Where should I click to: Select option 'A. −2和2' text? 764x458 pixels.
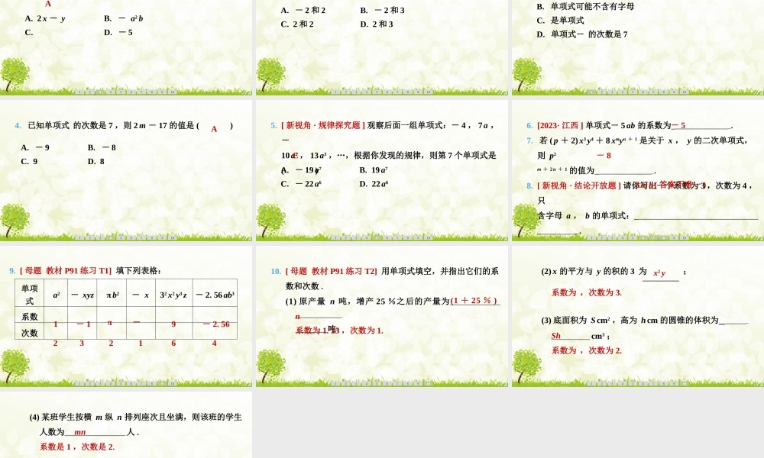point(303,10)
